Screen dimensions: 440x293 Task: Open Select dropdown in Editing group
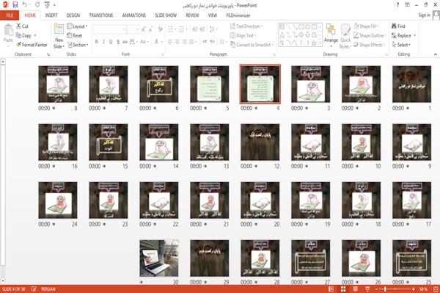pos(401,45)
